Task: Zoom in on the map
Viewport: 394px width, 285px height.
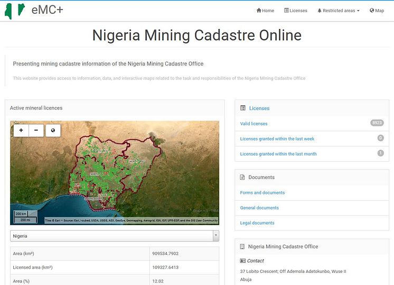Action: click(x=21, y=130)
